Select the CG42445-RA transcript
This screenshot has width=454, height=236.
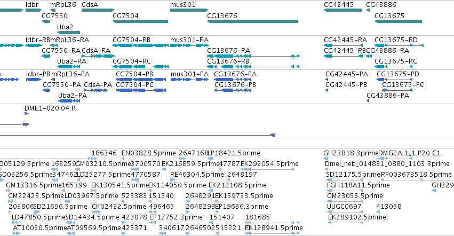343,45
